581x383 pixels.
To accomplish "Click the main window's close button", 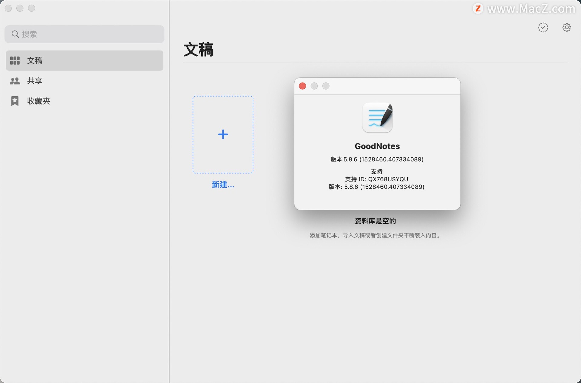I will tap(8, 8).
